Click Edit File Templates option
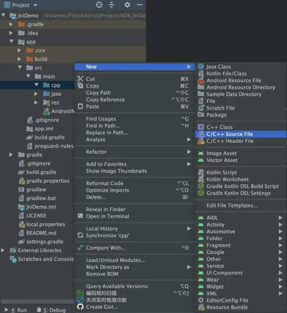 (232, 206)
